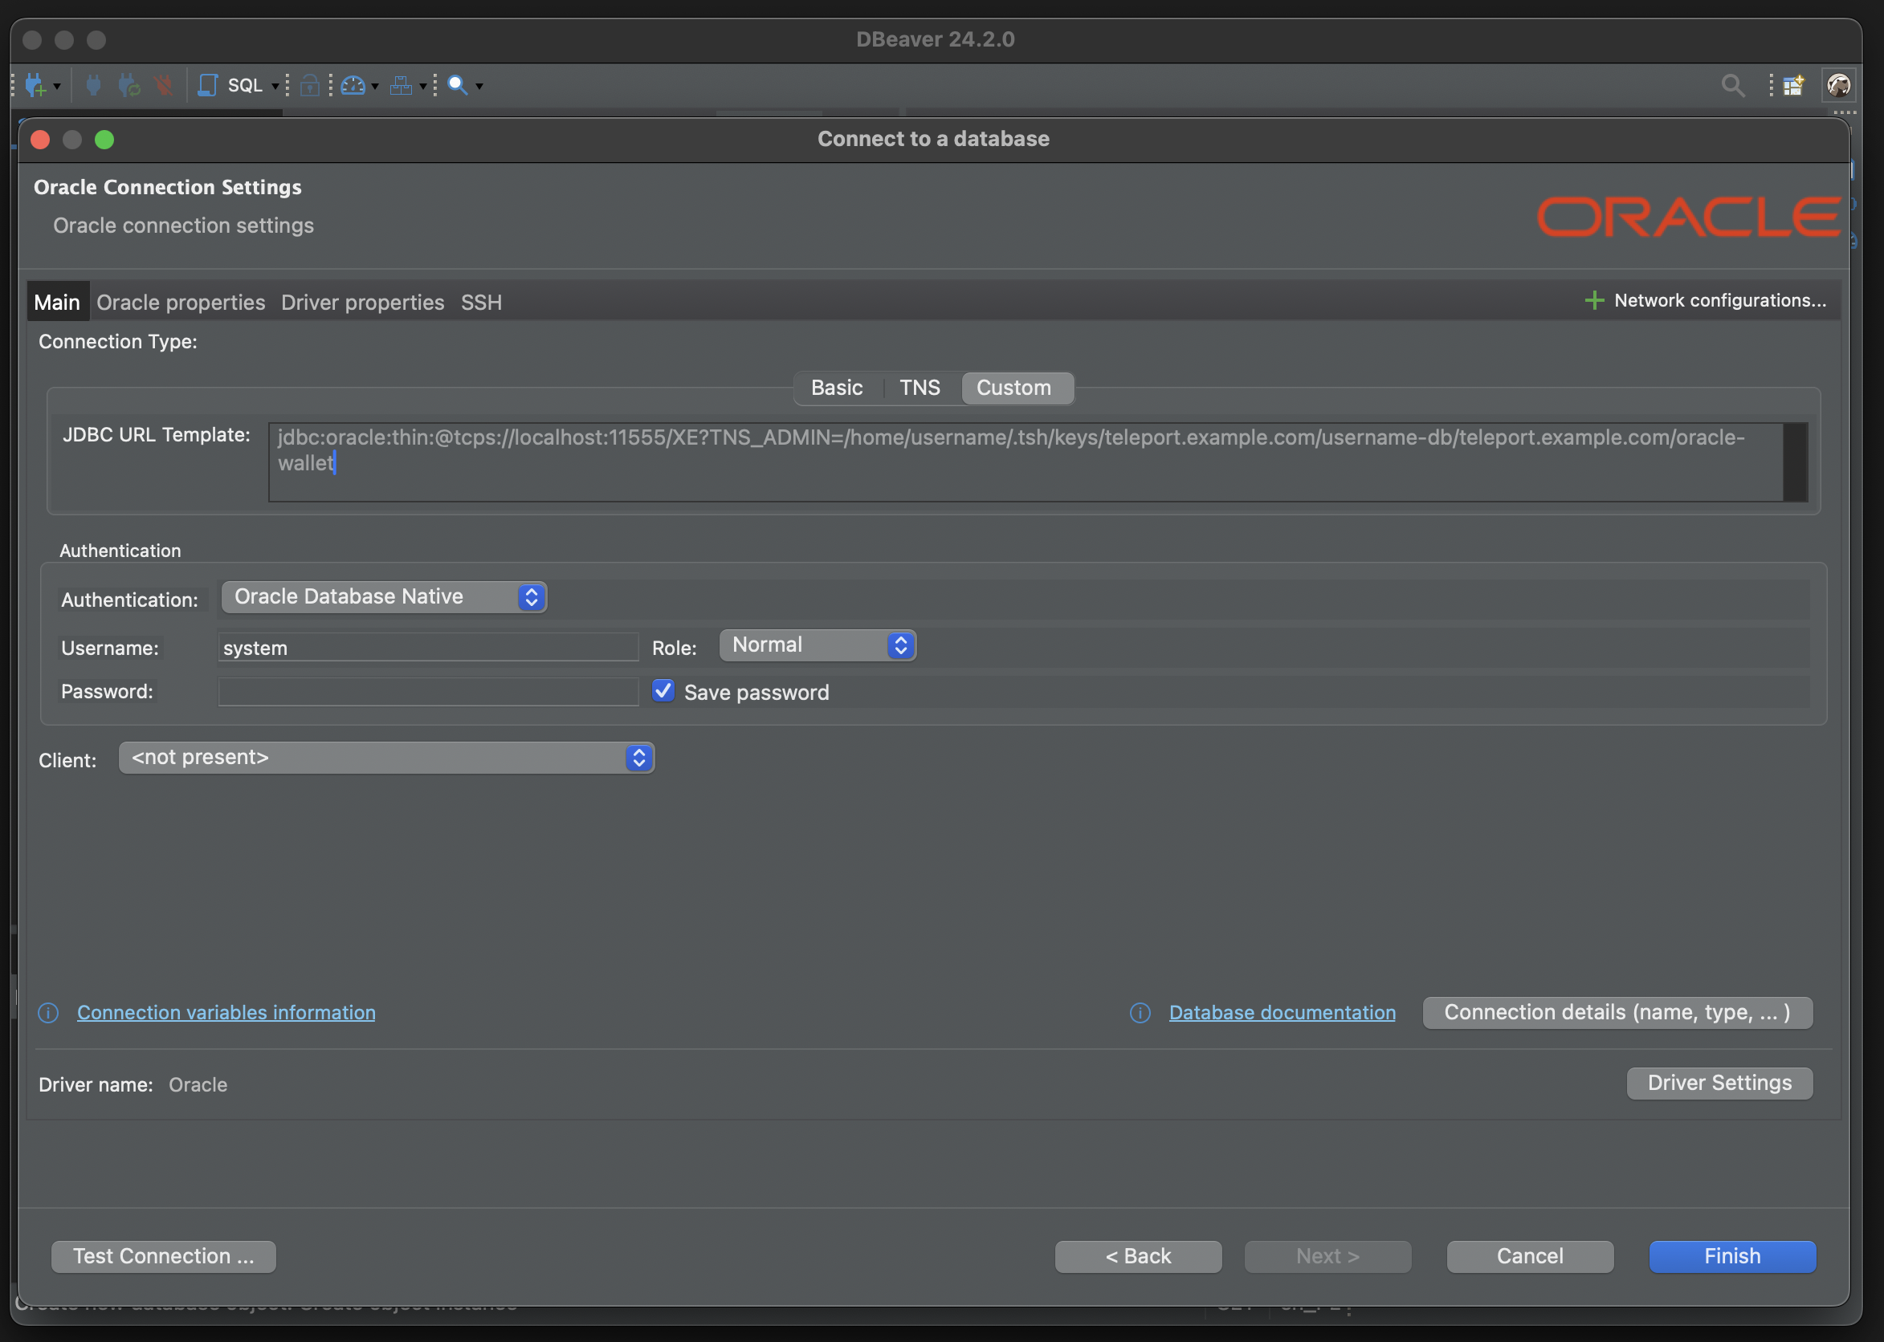
Task: Open the dashboard gauge tool
Action: pos(353,85)
